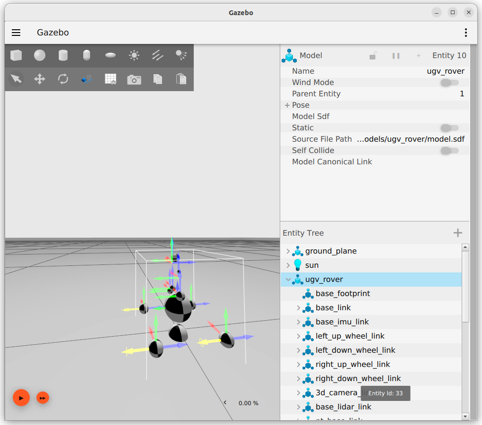This screenshot has width=482, height=425.
Task: Click the Source File Path value
Action: [411, 139]
